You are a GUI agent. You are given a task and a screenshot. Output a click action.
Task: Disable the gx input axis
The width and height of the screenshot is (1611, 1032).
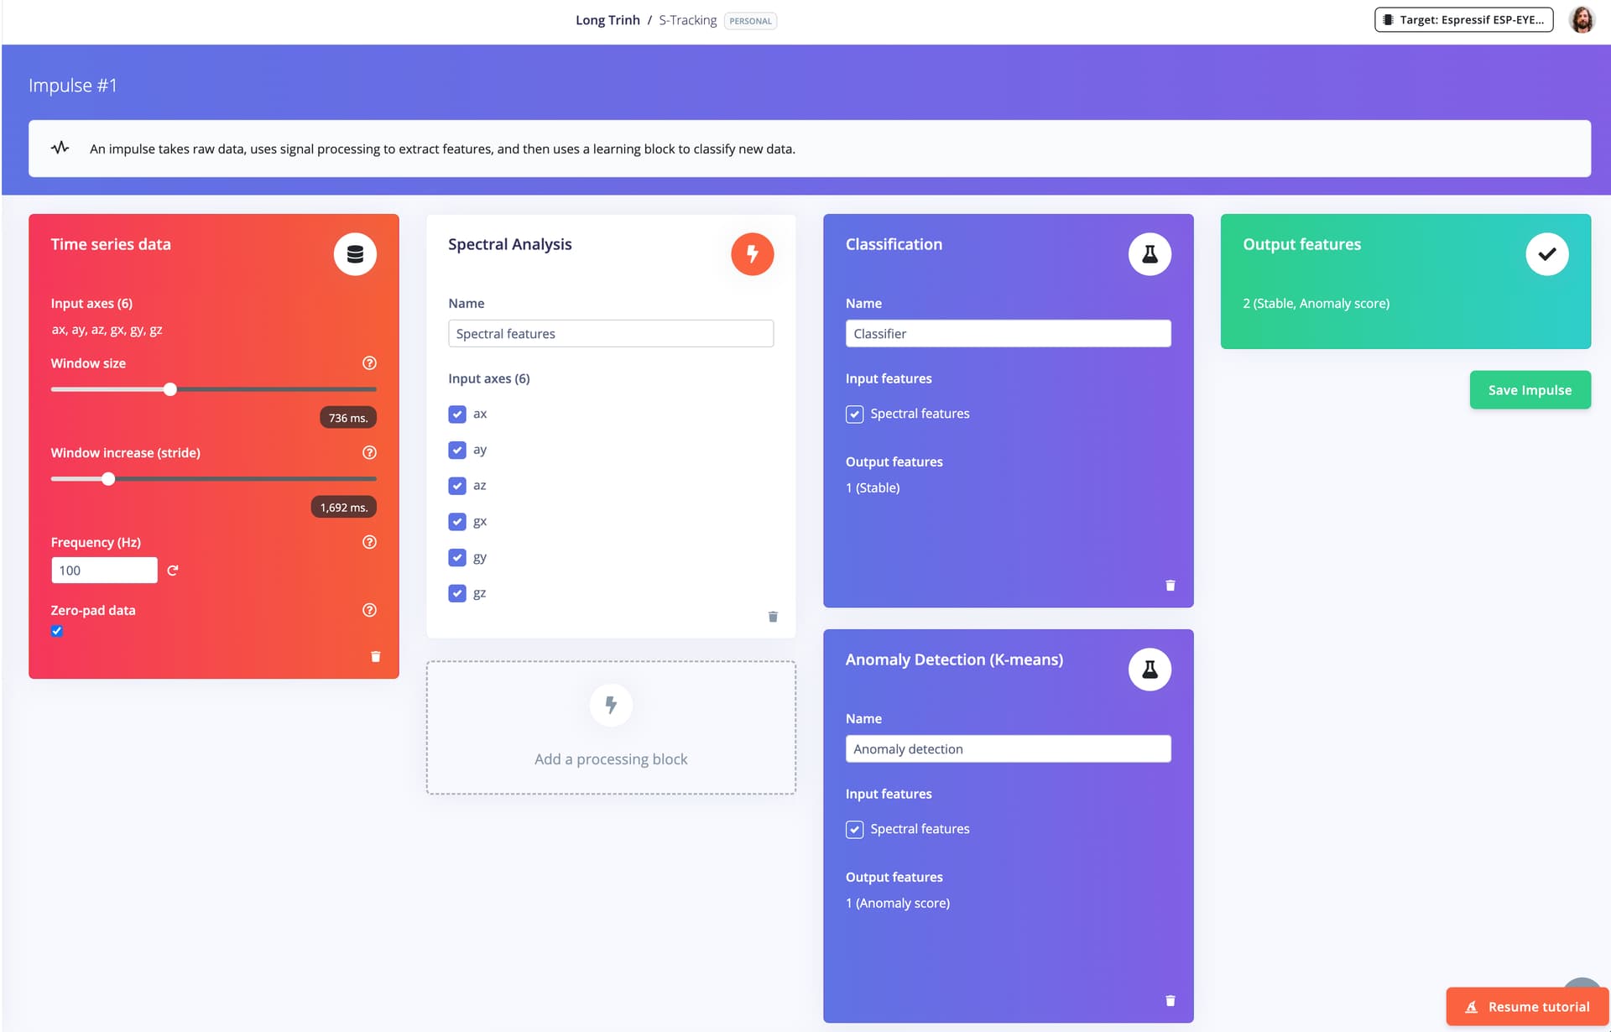[457, 522]
